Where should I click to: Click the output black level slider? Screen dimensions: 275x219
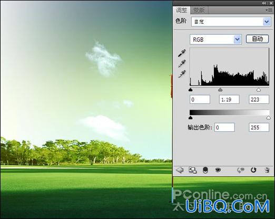[x=191, y=118]
